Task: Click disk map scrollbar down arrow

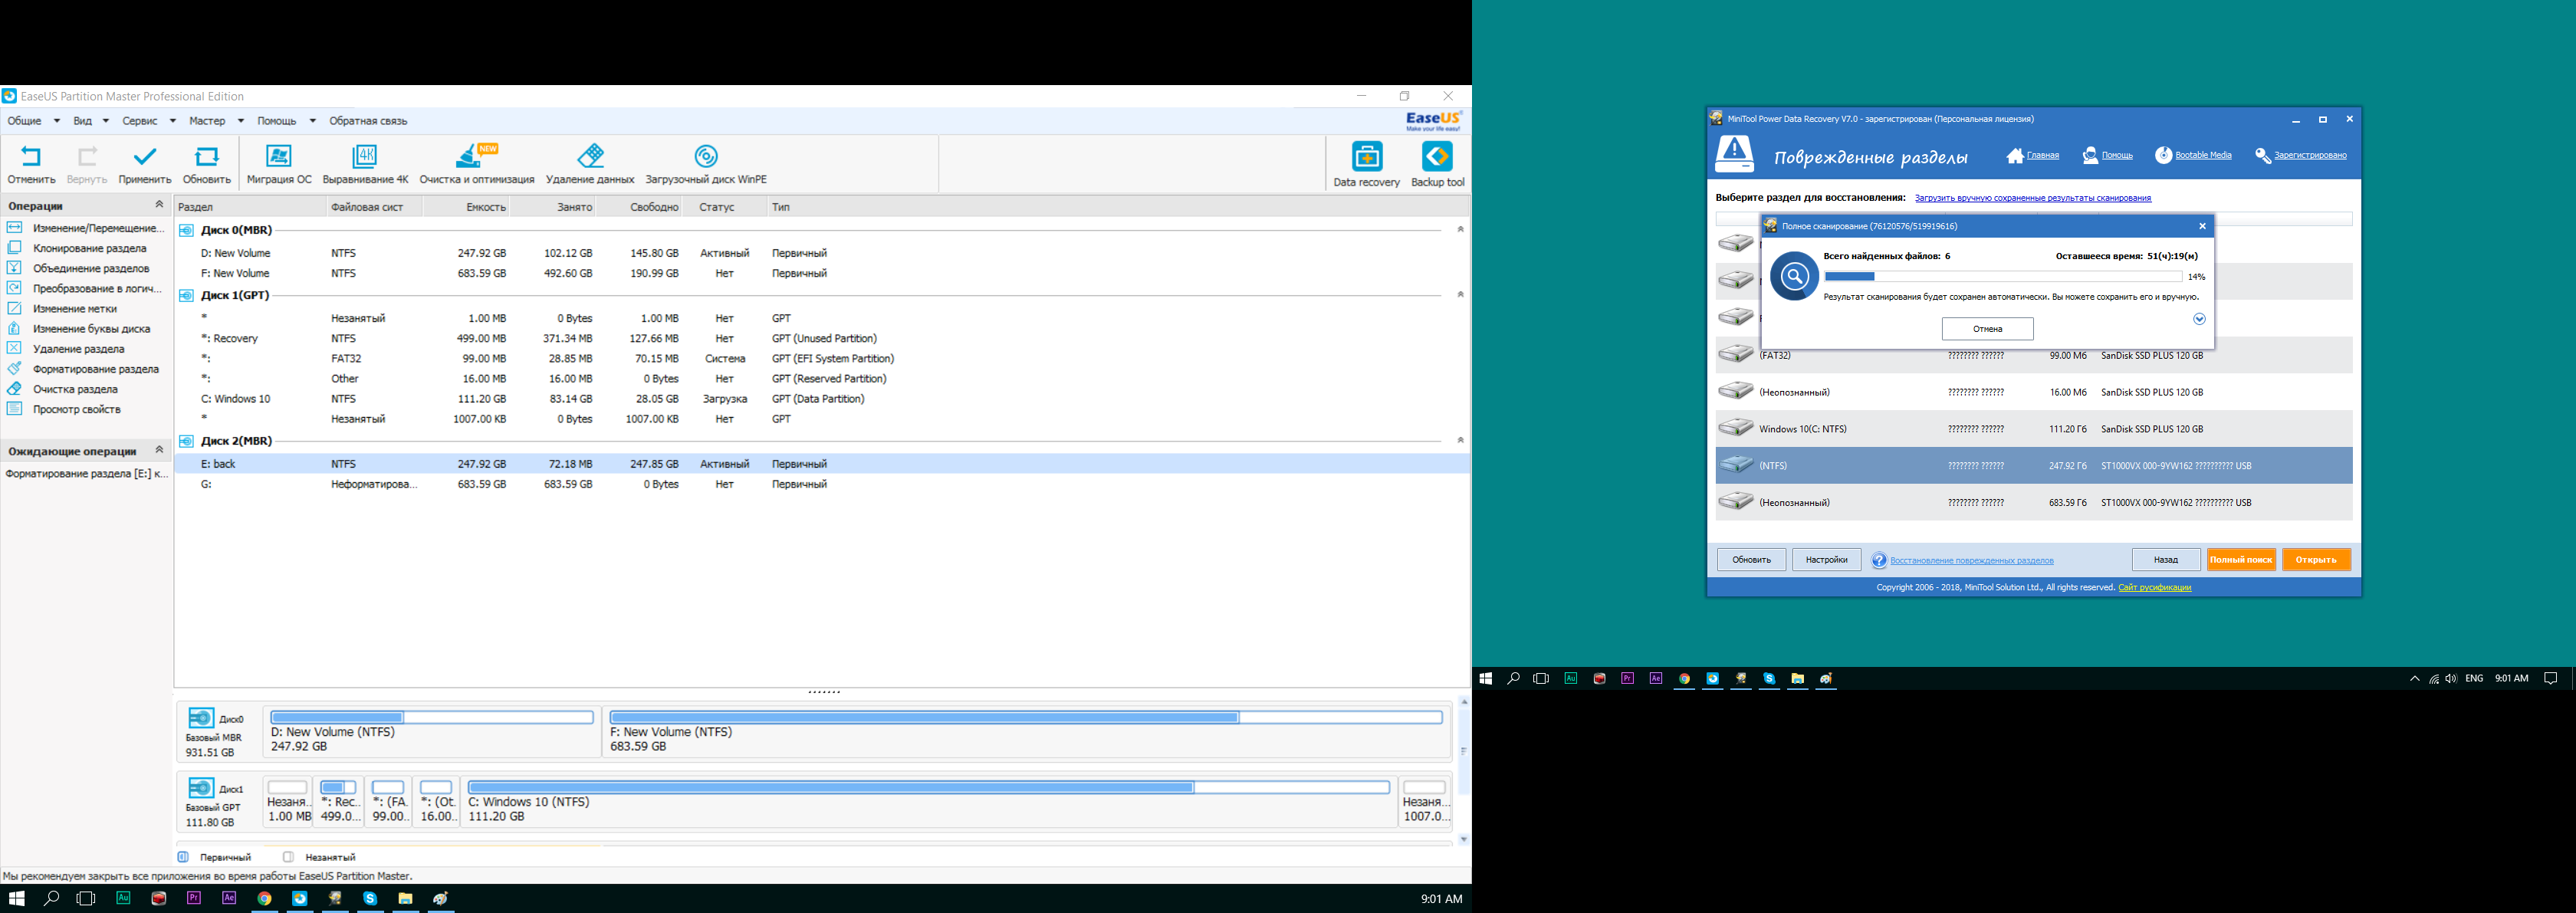Action: click(x=1464, y=840)
